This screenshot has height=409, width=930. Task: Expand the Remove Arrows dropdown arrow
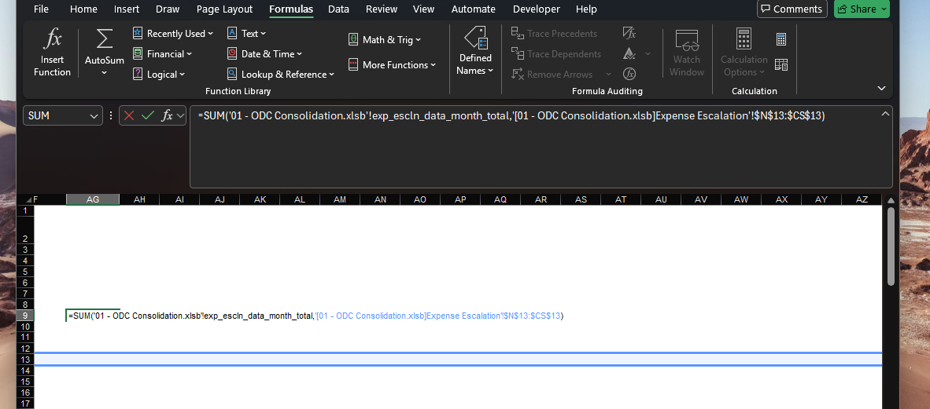pyautogui.click(x=608, y=74)
